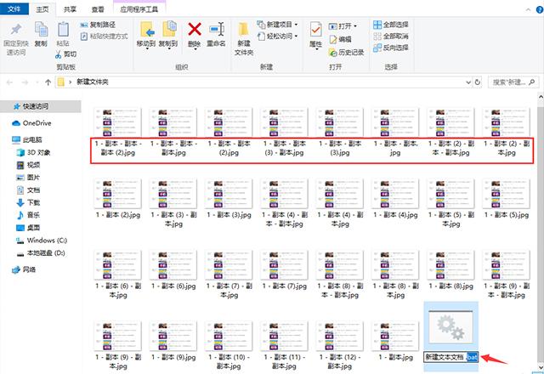544x374 pixels.
Task: Select file name 1 - 副本 (4).jpg
Action: tap(395, 215)
